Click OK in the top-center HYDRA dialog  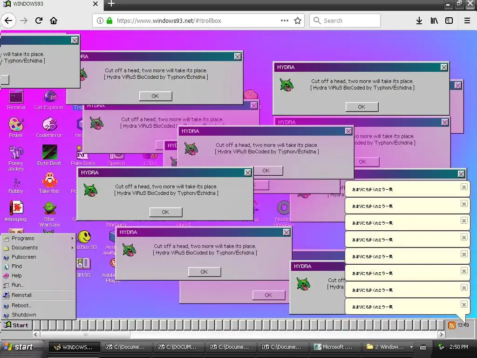click(156, 96)
